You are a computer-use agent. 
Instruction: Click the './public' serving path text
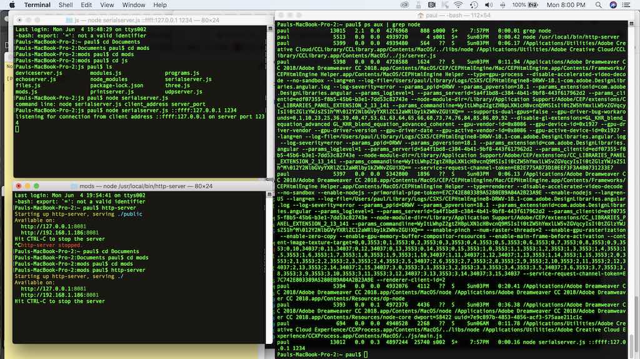(x=130, y=214)
